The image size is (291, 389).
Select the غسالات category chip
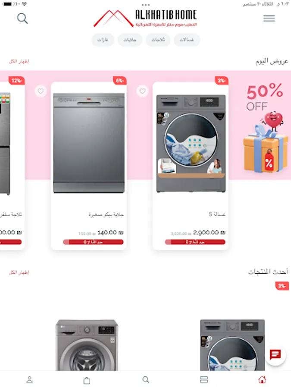pos(187,40)
